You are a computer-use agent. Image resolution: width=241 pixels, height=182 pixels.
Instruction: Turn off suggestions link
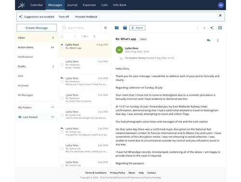click(x=64, y=17)
